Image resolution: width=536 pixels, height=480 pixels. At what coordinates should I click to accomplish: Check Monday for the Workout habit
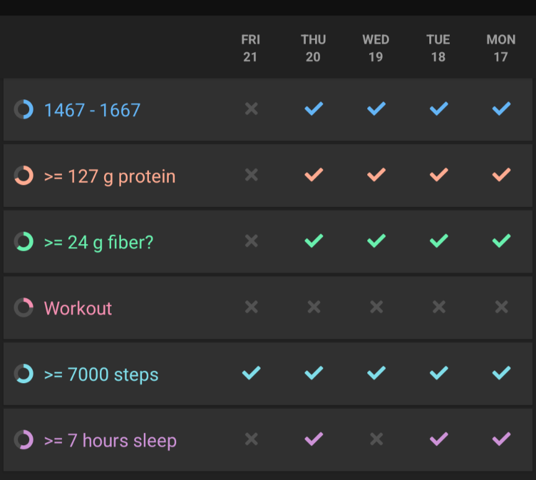coord(501,307)
